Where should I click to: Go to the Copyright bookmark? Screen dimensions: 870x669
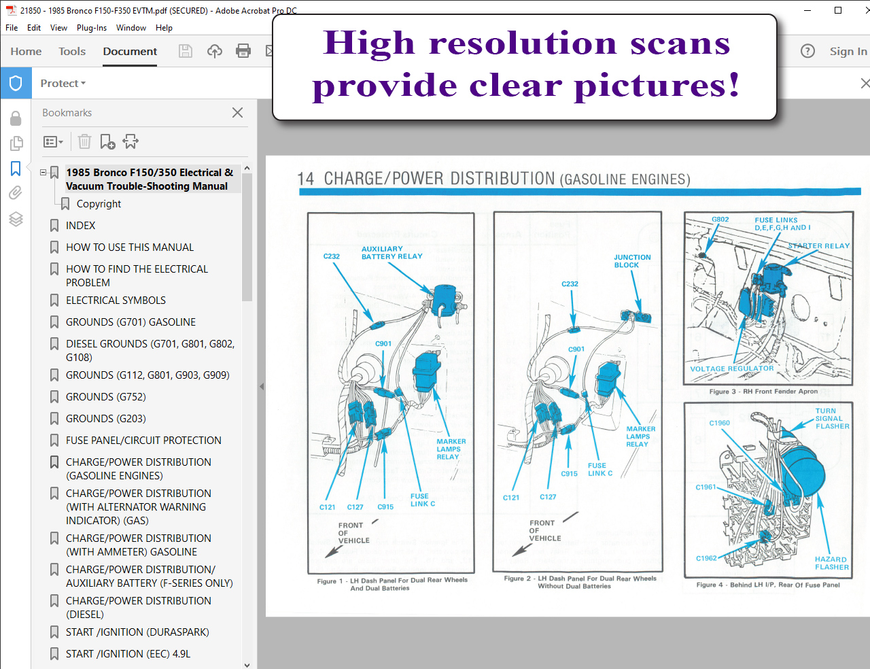coord(99,204)
